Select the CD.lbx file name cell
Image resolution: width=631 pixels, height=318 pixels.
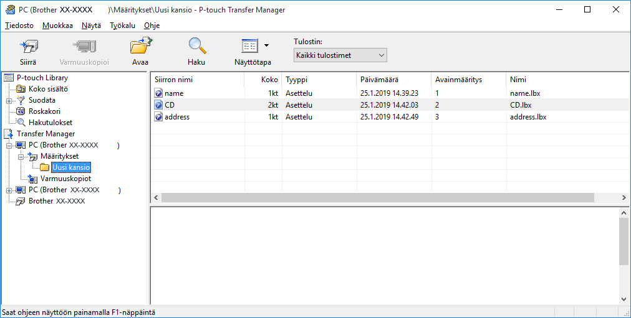click(521, 105)
